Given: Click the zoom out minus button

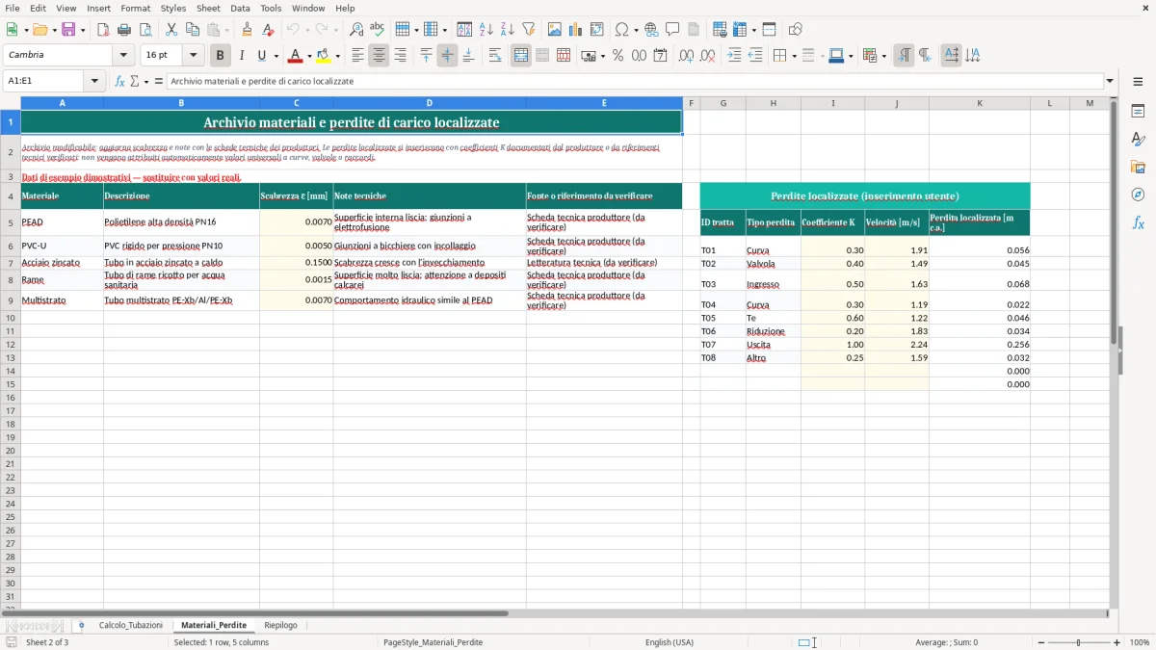Looking at the screenshot, I should [x=1039, y=642].
